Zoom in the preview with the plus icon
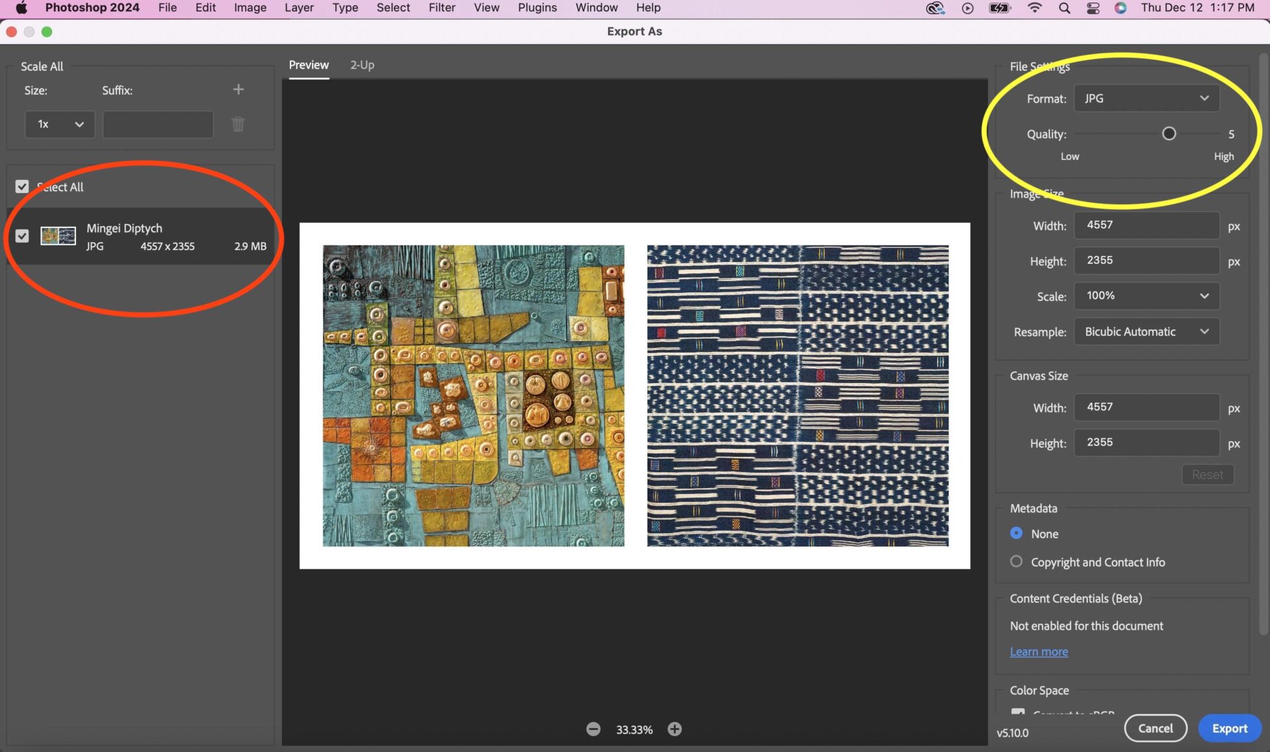The width and height of the screenshot is (1270, 752). pos(675,729)
